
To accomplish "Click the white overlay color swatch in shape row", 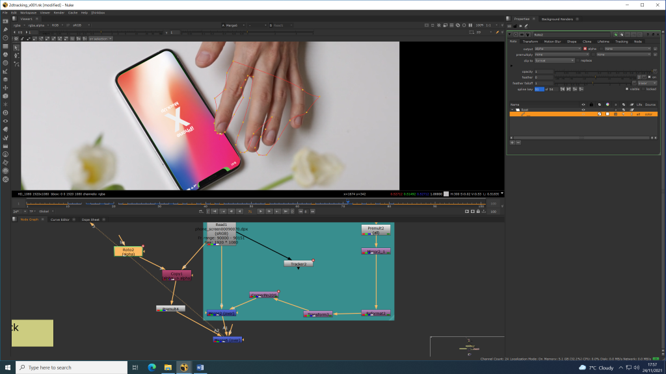I will tap(607, 114).
